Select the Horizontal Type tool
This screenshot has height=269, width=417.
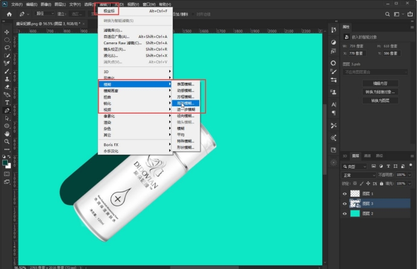(x=7, y=103)
